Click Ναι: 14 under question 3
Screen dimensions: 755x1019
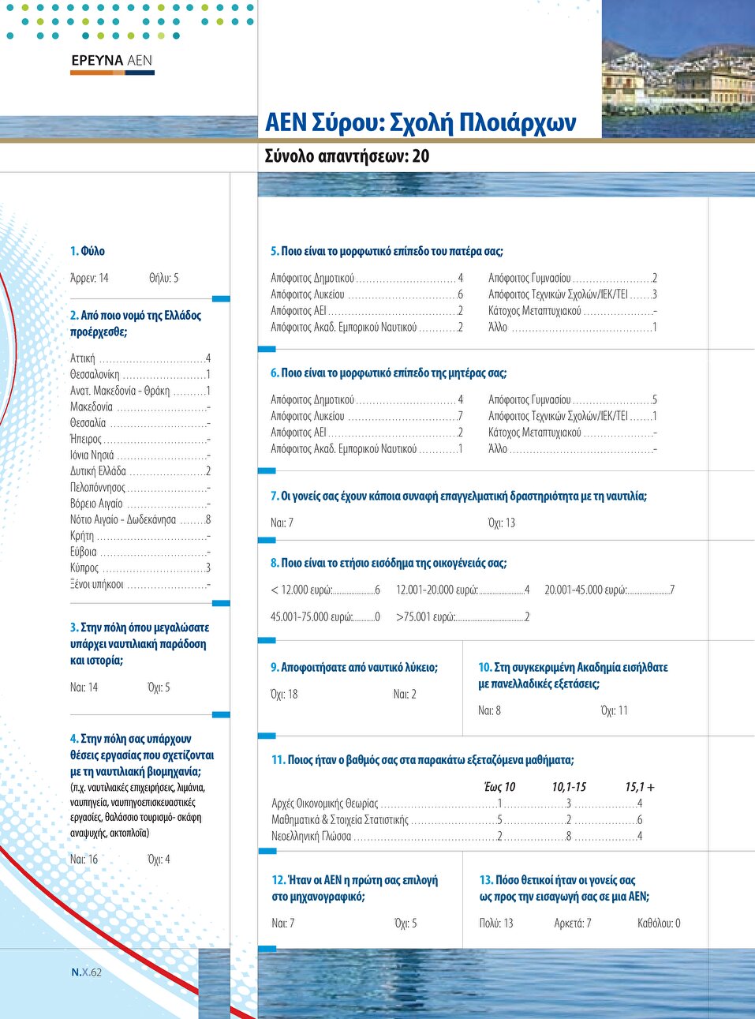point(84,687)
